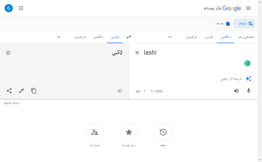This screenshot has width=262, height=162.
Task: Copy the translation to clipboard
Action: click(34, 91)
